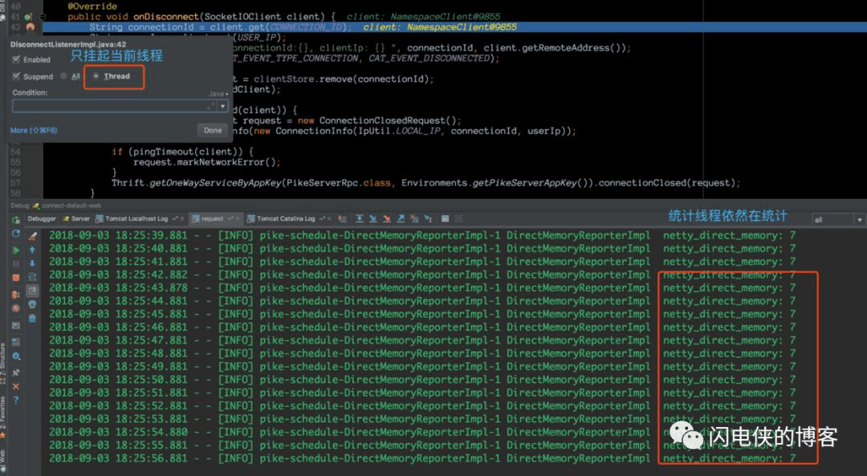Click the Rerun debug session icon
Screen dimensions: 867x476
(16, 219)
